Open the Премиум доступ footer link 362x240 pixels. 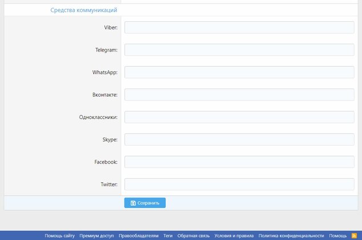[96, 235]
